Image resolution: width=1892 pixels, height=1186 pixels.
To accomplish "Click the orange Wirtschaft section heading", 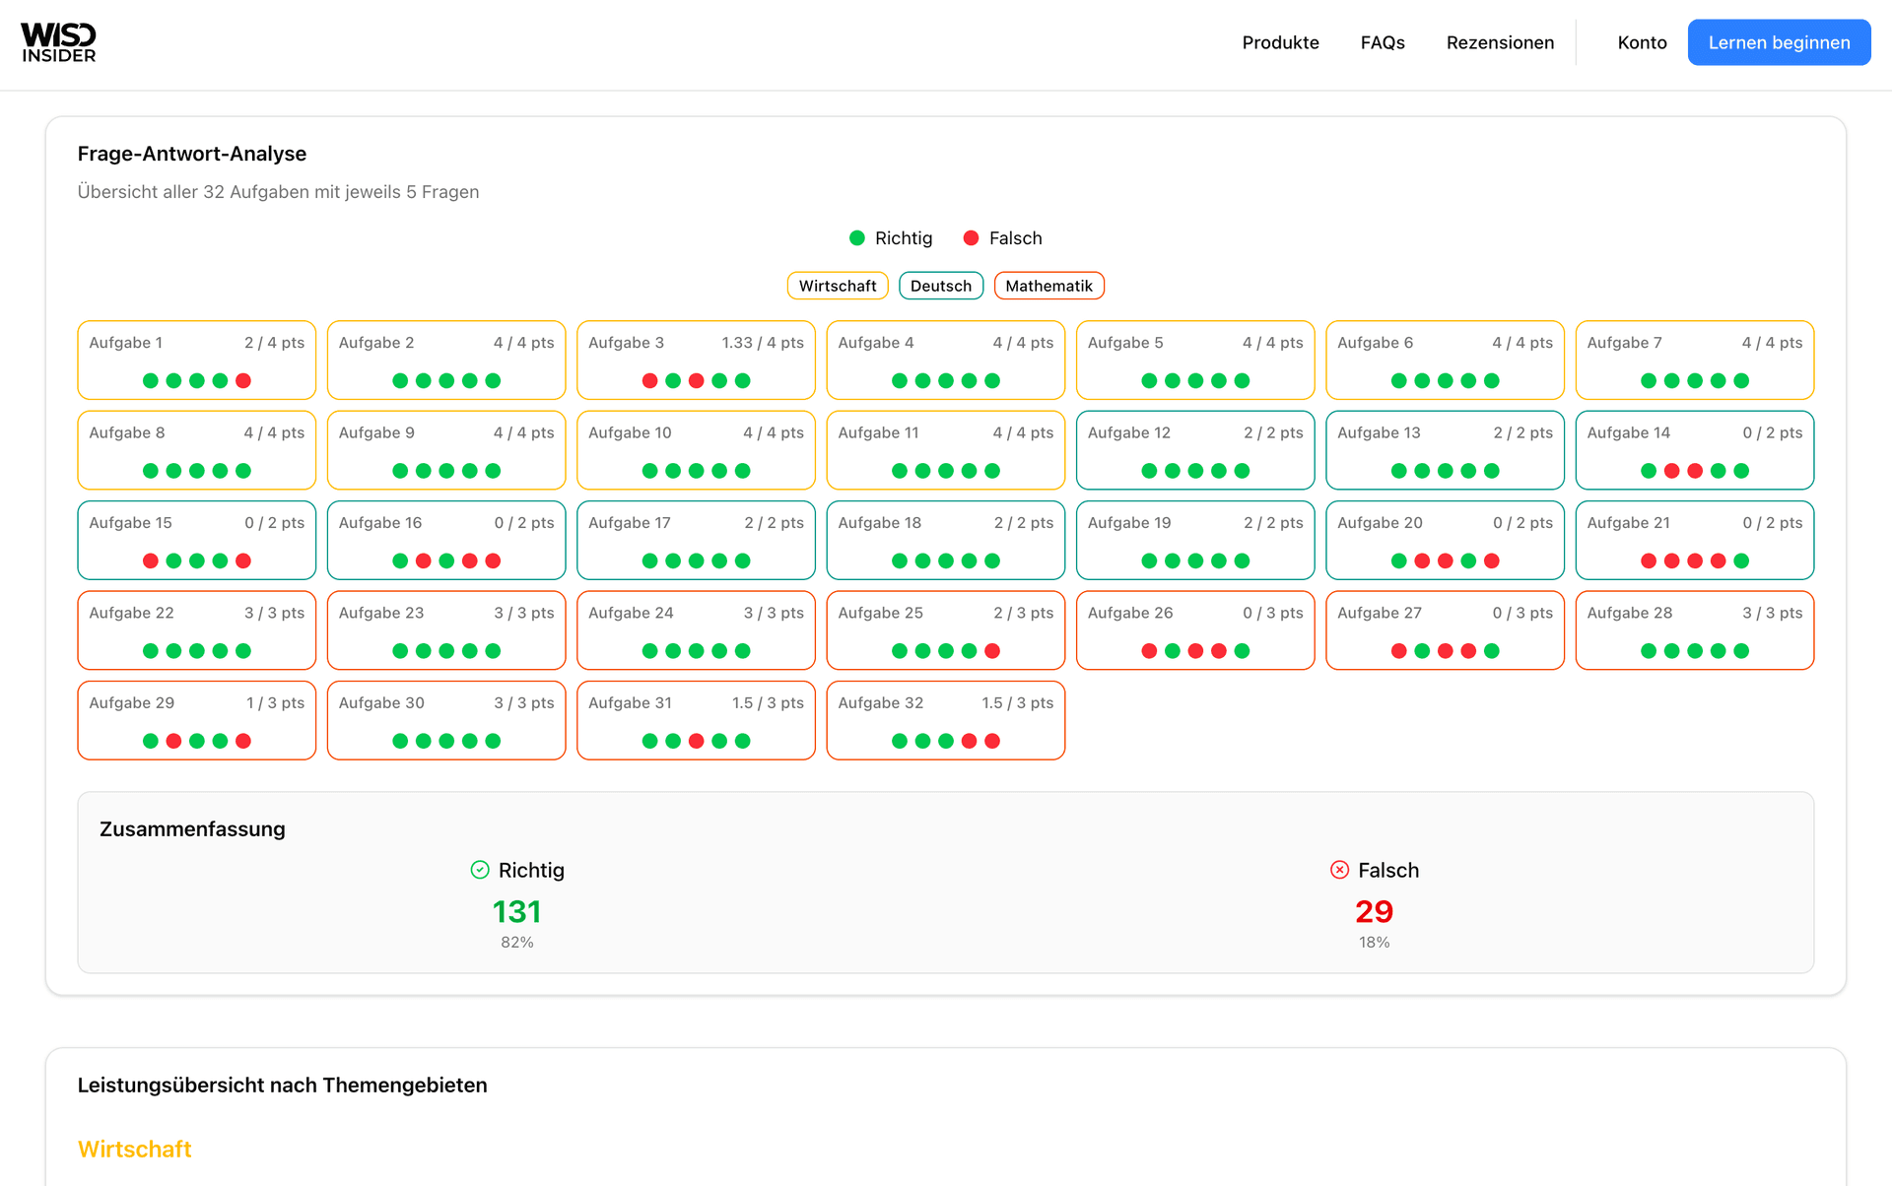I will click(134, 1150).
